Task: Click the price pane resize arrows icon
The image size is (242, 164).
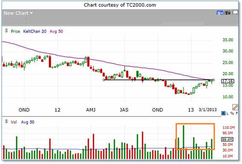Action: (6, 30)
